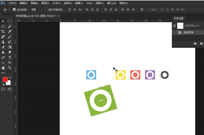Select the Brush tool
Screen dimensions: 204x135
click(x=10, y=37)
